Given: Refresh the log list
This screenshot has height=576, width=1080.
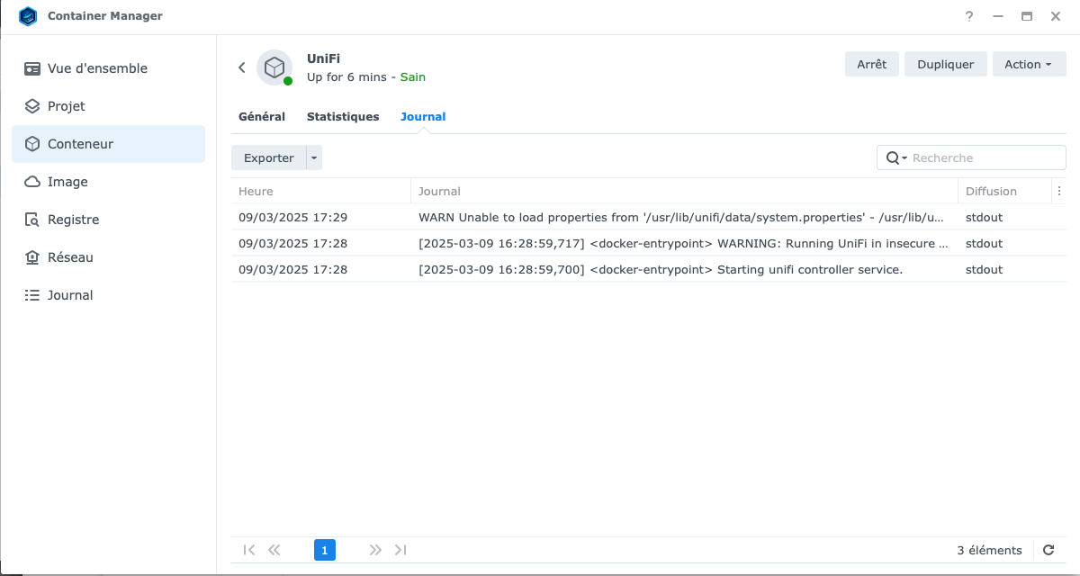Looking at the screenshot, I should (1048, 550).
